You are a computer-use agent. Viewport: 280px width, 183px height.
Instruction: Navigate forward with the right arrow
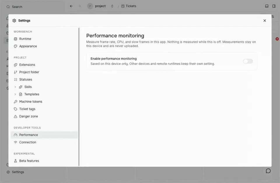click(79, 6)
